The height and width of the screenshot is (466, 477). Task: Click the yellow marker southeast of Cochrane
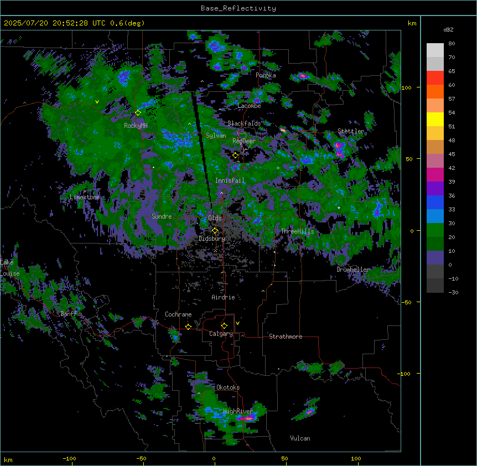(188, 327)
